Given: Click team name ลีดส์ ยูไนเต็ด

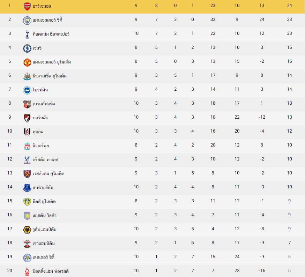Looking at the screenshot, I should pos(44,201).
